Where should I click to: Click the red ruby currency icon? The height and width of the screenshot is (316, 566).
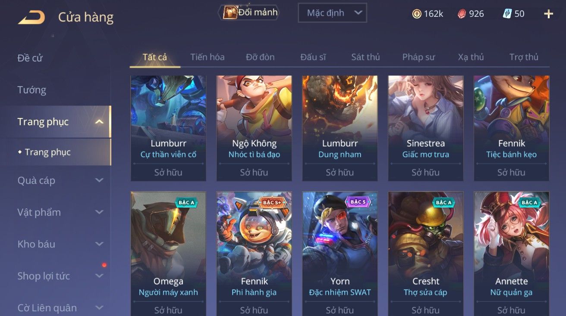[462, 14]
